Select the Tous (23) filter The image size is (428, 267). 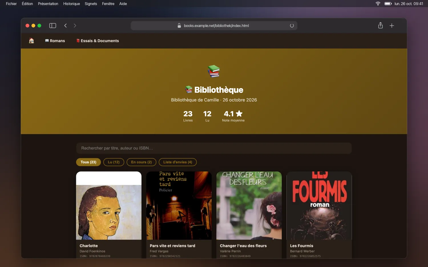click(88, 162)
